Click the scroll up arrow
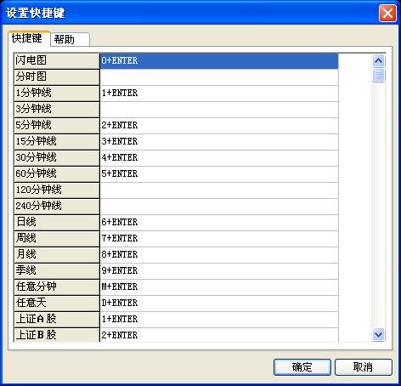 coord(379,61)
